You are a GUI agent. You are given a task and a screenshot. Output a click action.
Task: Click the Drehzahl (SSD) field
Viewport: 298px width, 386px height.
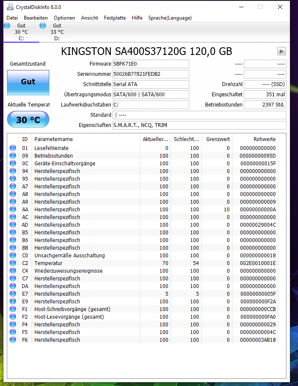tap(265, 84)
